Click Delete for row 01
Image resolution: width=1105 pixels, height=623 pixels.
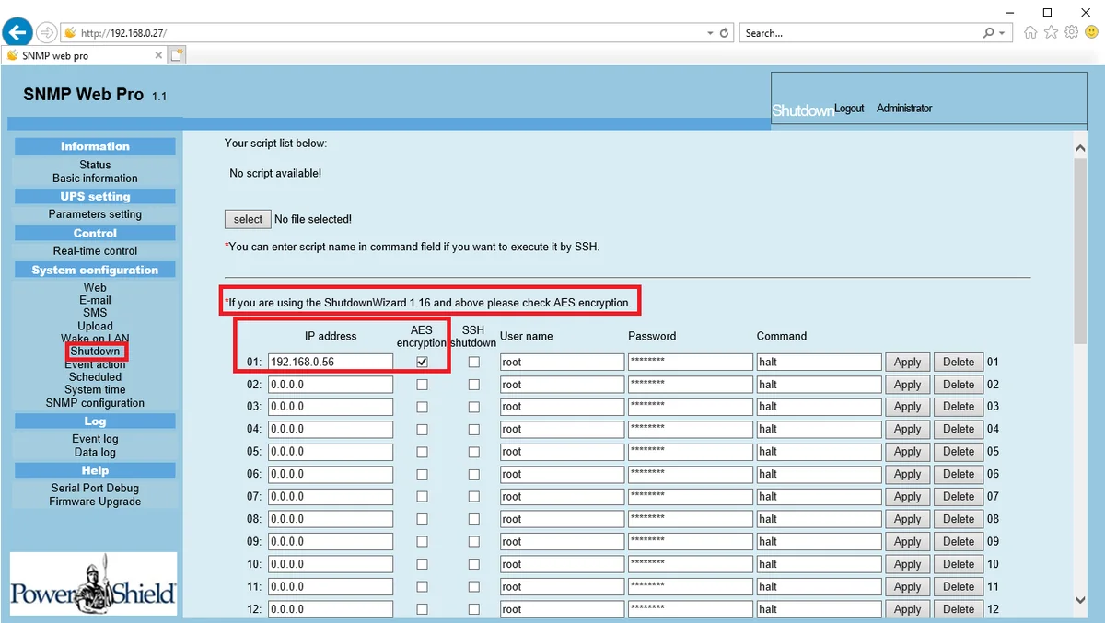click(959, 363)
